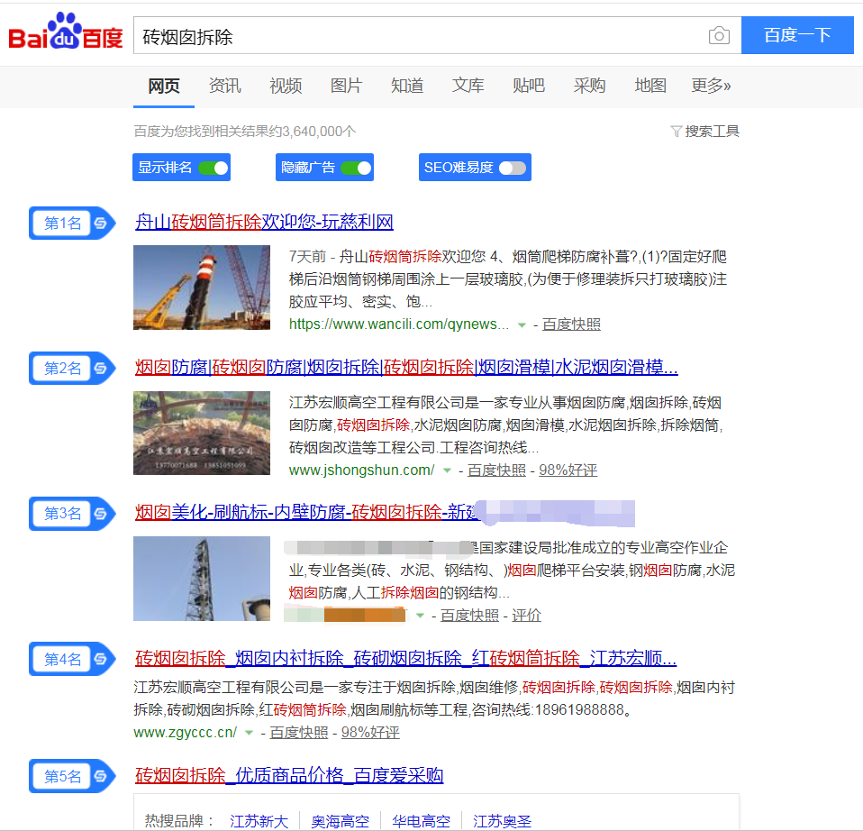Click hot brand 华电高空
The height and width of the screenshot is (831, 863).
[421, 821]
